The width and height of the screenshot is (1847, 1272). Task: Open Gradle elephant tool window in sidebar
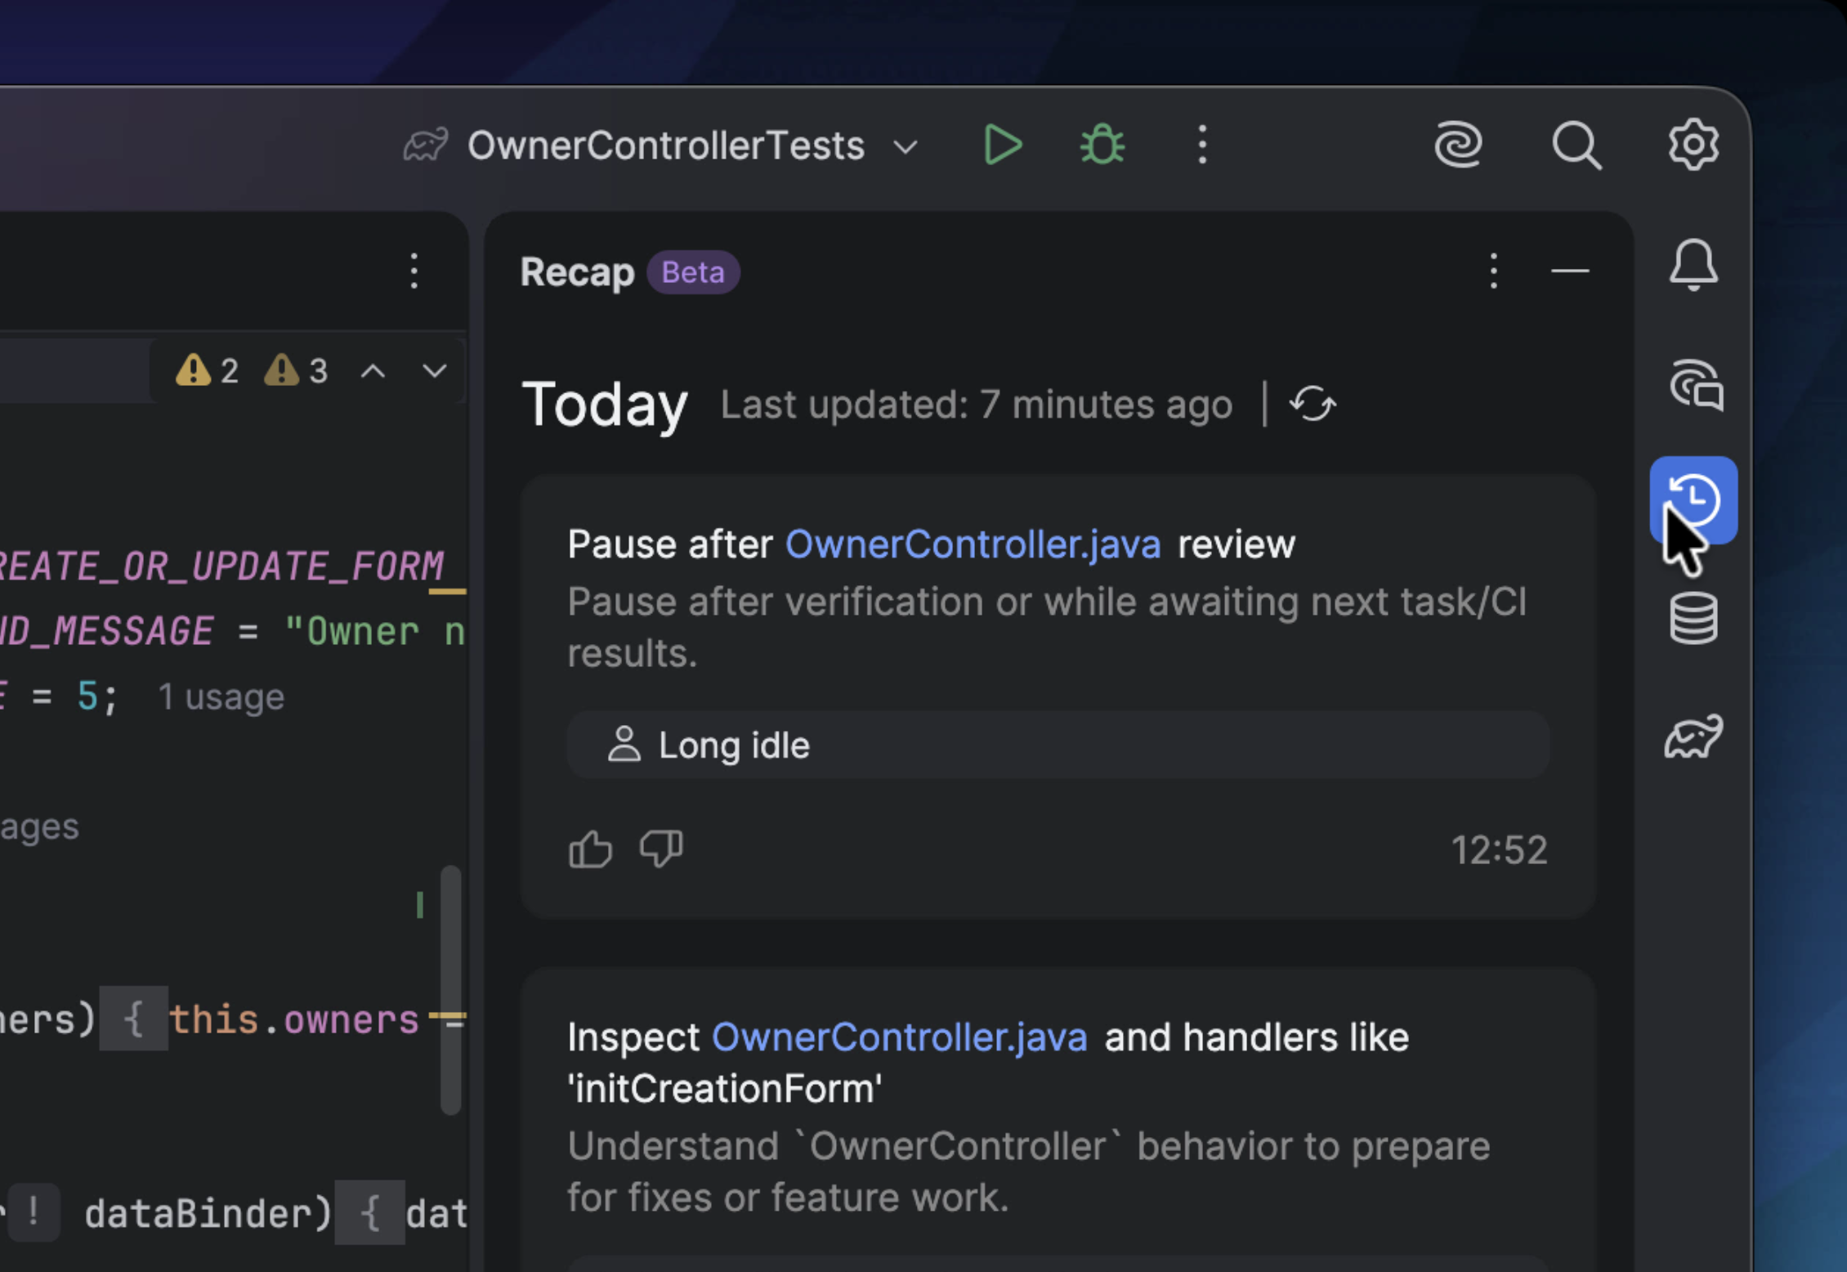click(x=1693, y=736)
